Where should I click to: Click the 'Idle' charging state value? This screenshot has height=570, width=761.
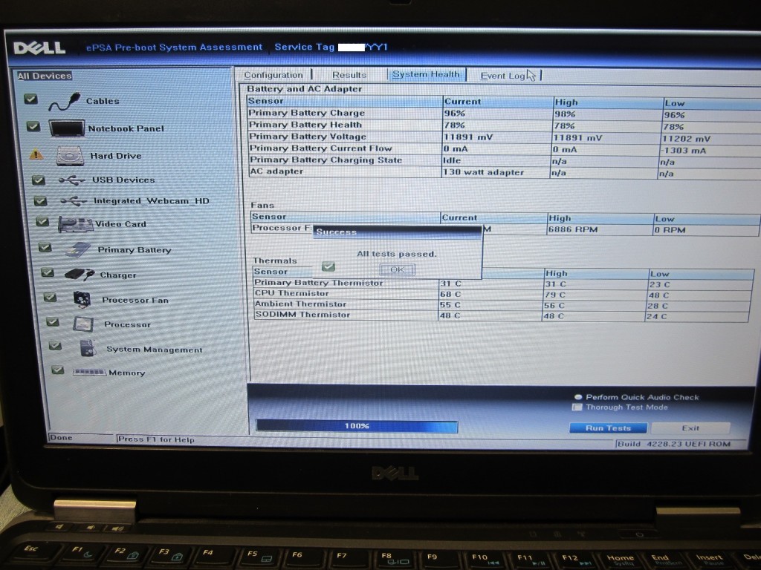tap(452, 160)
